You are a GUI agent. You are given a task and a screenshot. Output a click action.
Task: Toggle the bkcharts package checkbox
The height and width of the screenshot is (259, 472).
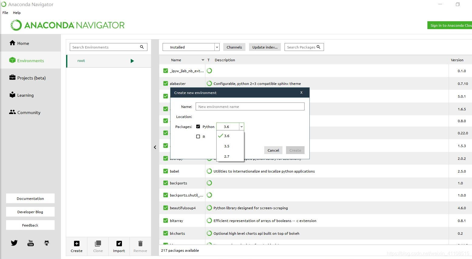pos(166,233)
